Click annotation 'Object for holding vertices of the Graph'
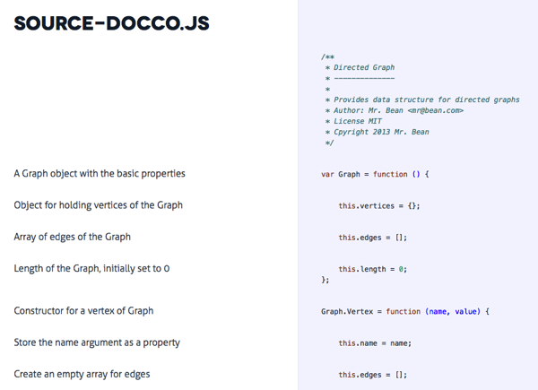This screenshot has height=390, width=538. pyautogui.click(x=98, y=205)
